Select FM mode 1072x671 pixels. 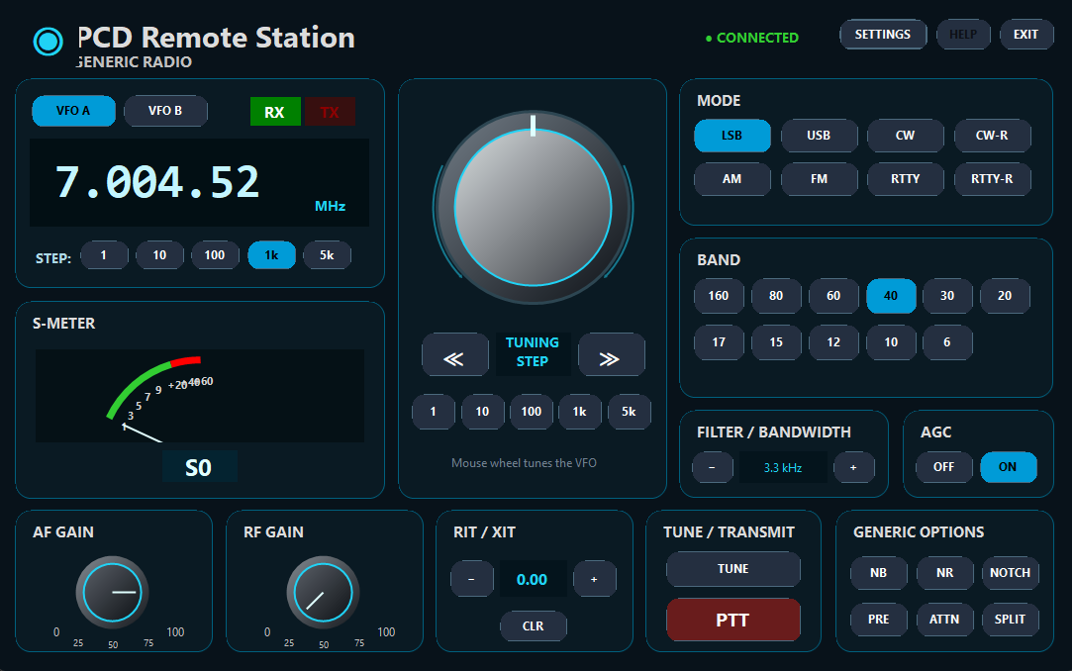point(819,179)
